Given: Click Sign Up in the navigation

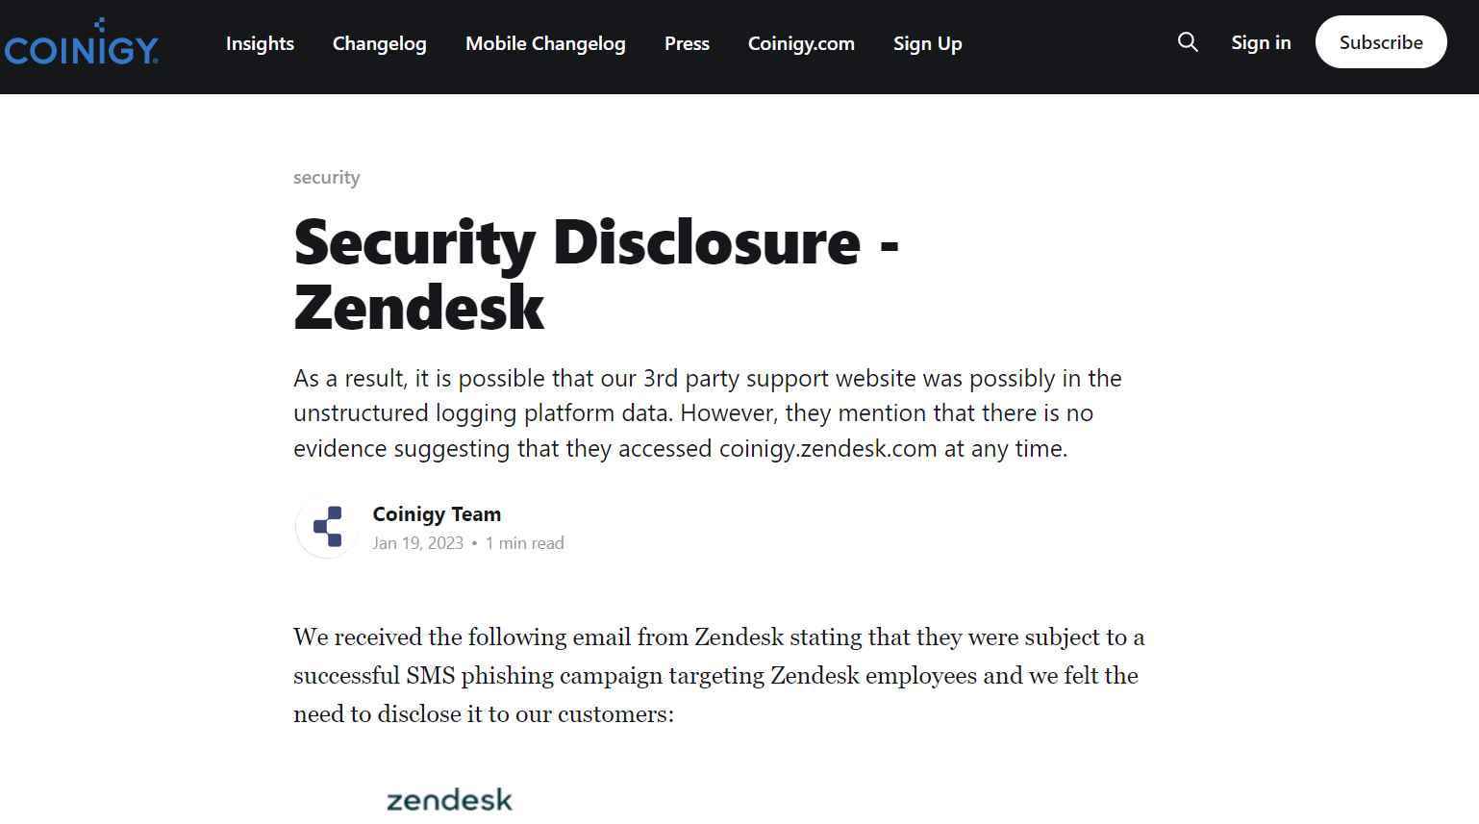Looking at the screenshot, I should 927,43.
